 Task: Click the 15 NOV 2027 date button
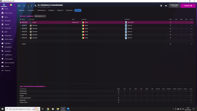(174, 6)
